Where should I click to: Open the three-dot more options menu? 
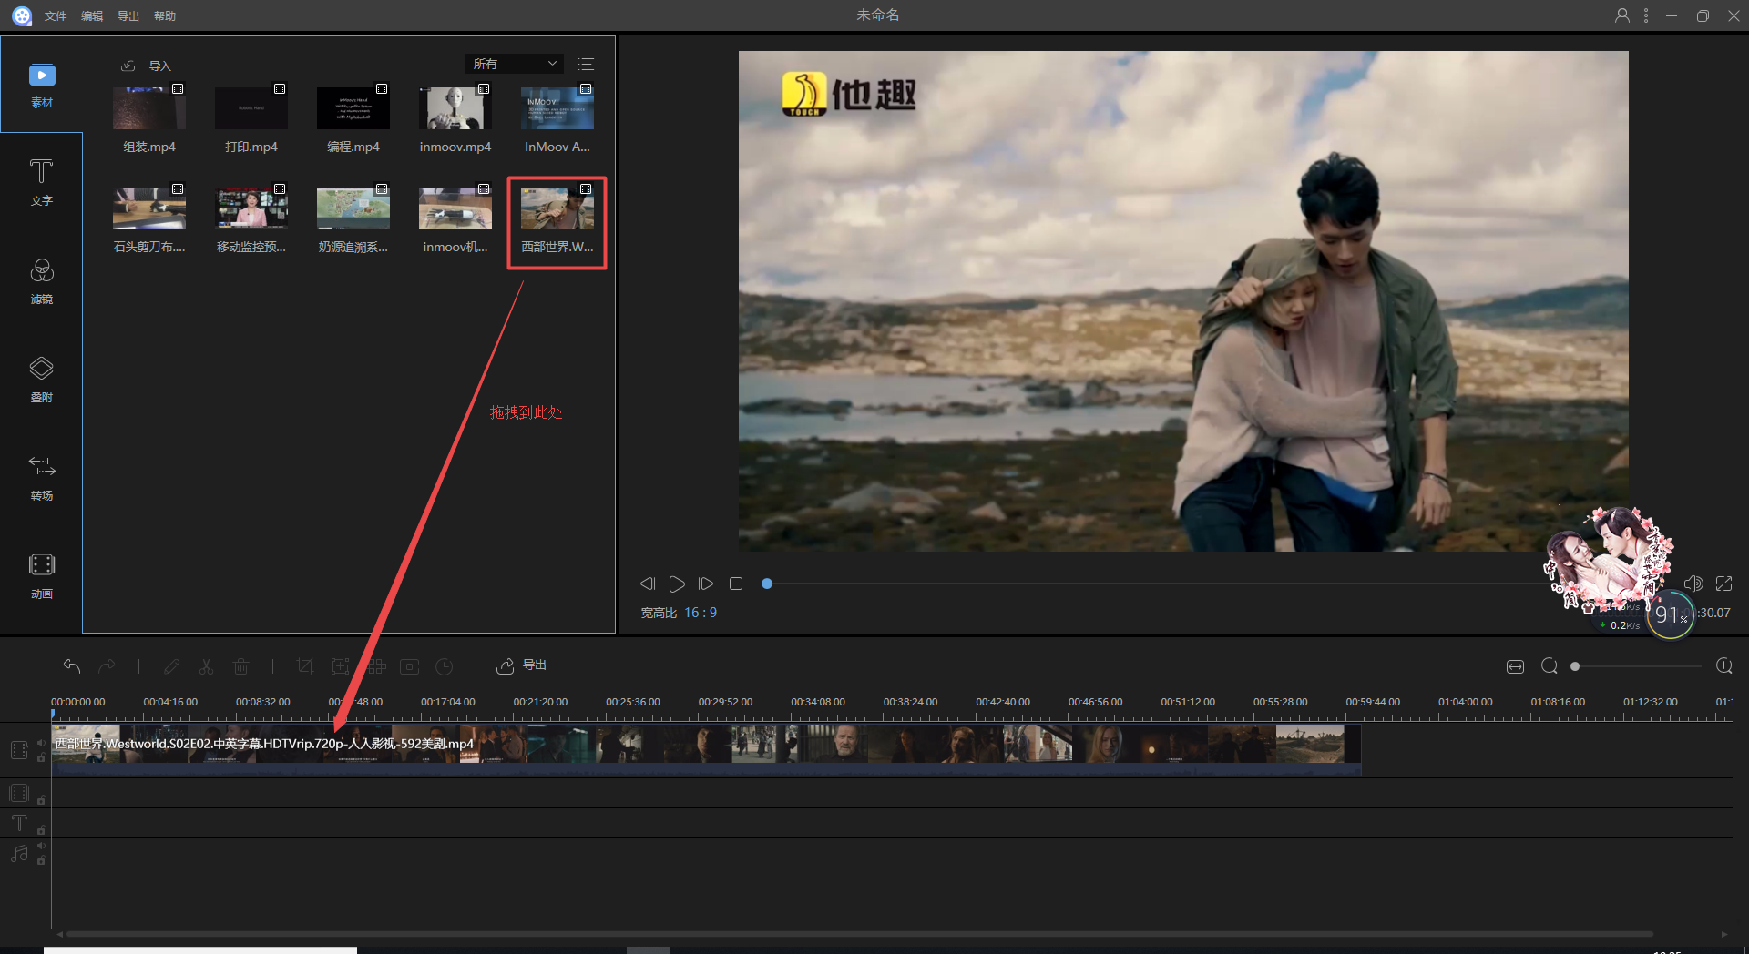(x=1646, y=15)
